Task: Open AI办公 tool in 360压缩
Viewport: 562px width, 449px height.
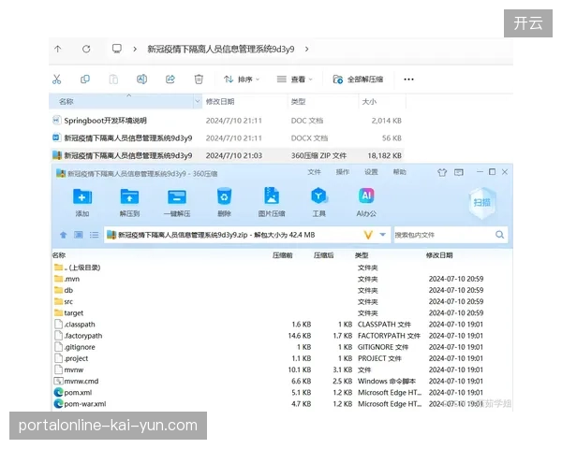Action: [366, 202]
